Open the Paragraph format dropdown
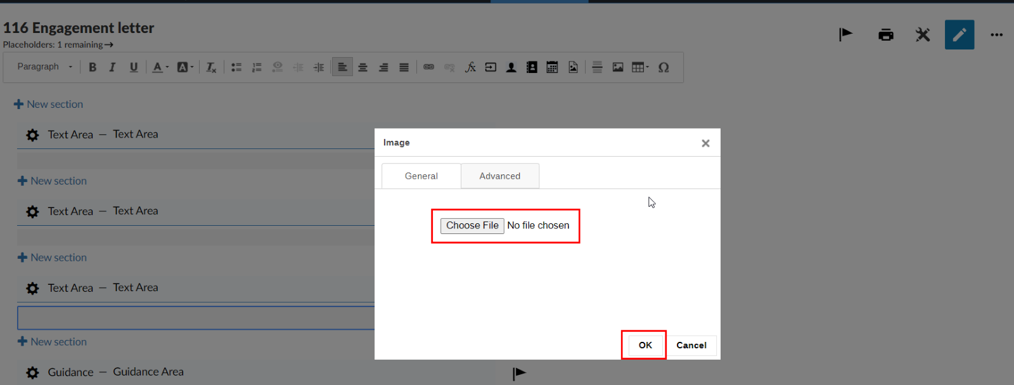Image resolution: width=1014 pixels, height=385 pixels. pyautogui.click(x=45, y=67)
